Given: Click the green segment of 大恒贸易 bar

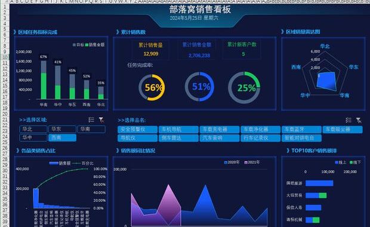Looking at the screenshot, I should [323, 195].
